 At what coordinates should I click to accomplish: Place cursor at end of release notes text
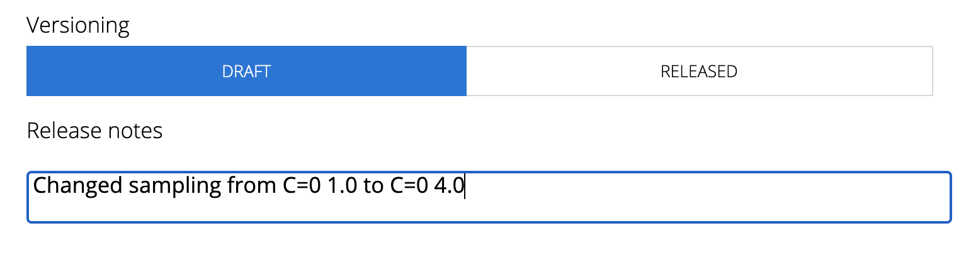click(464, 187)
